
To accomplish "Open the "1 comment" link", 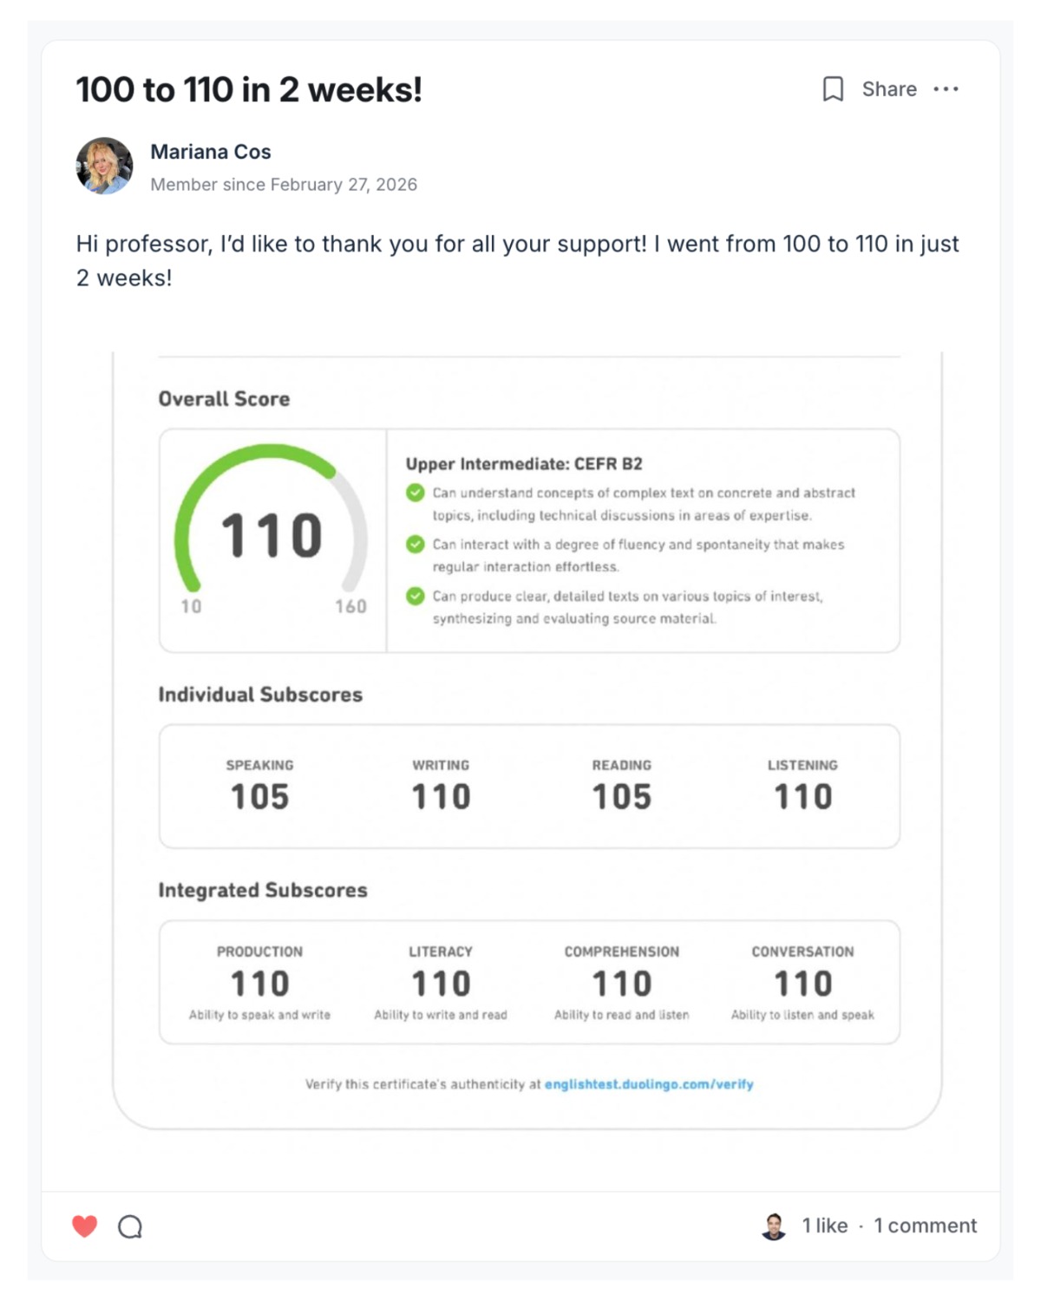I will pos(925,1226).
